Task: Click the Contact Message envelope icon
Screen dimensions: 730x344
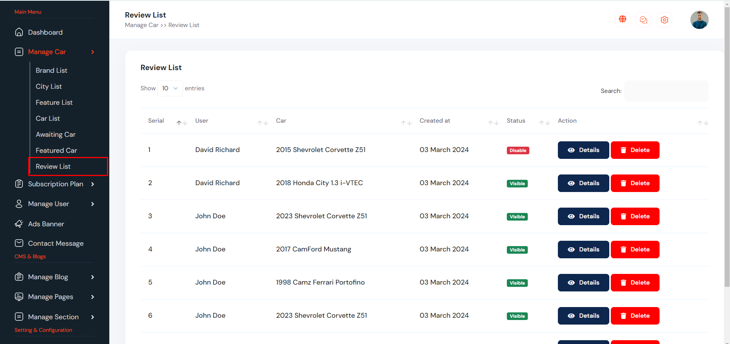Action: (x=19, y=243)
